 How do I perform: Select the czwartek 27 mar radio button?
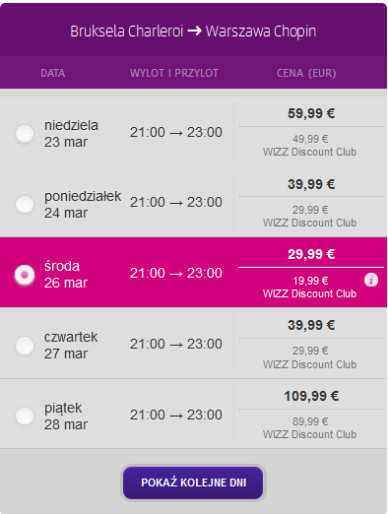pyautogui.click(x=25, y=346)
